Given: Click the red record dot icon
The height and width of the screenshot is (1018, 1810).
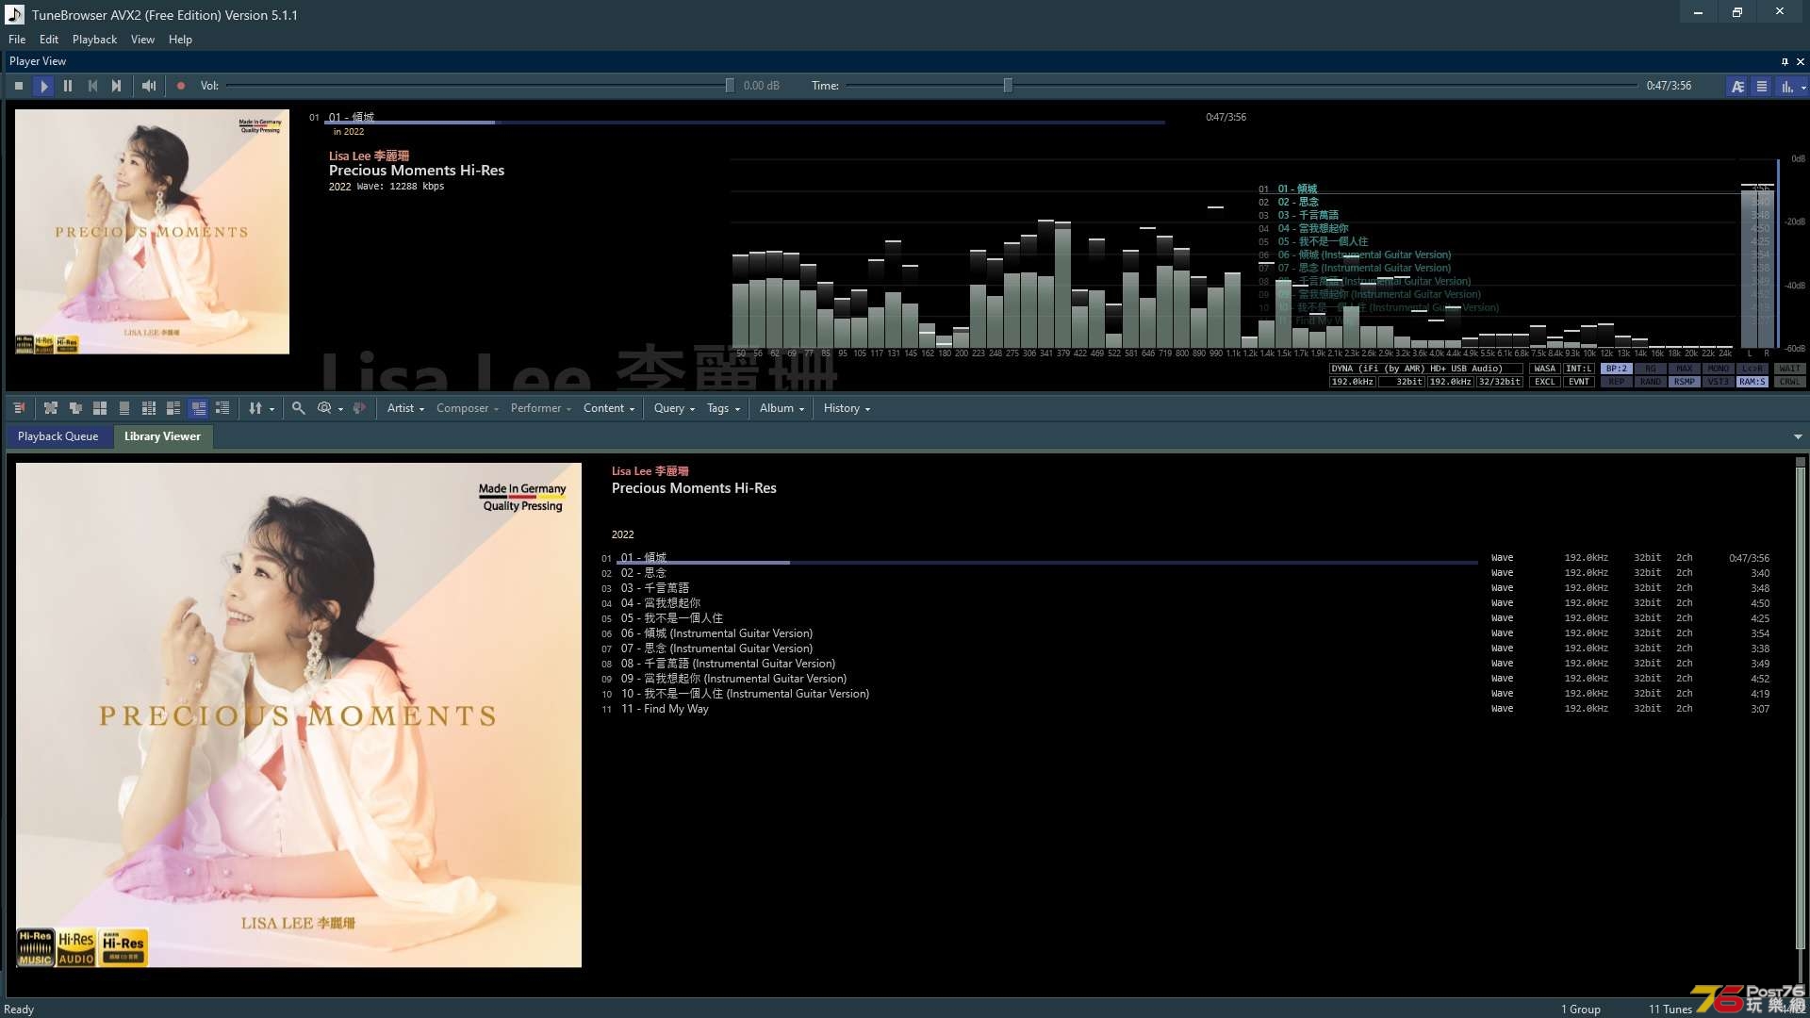Looking at the screenshot, I should (x=181, y=86).
